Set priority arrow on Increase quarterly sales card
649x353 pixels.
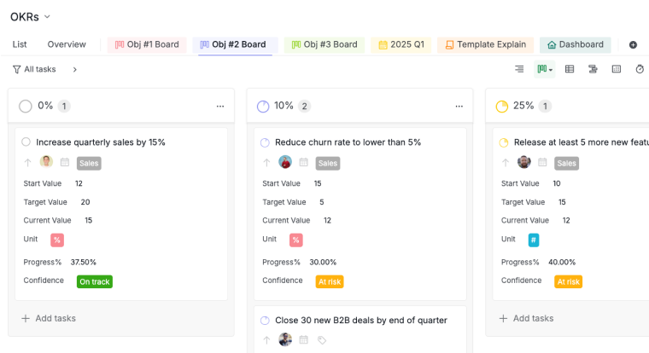coord(27,163)
